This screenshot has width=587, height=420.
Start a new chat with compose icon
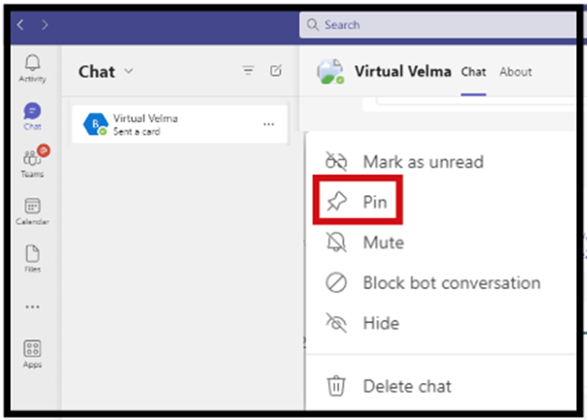pos(276,71)
